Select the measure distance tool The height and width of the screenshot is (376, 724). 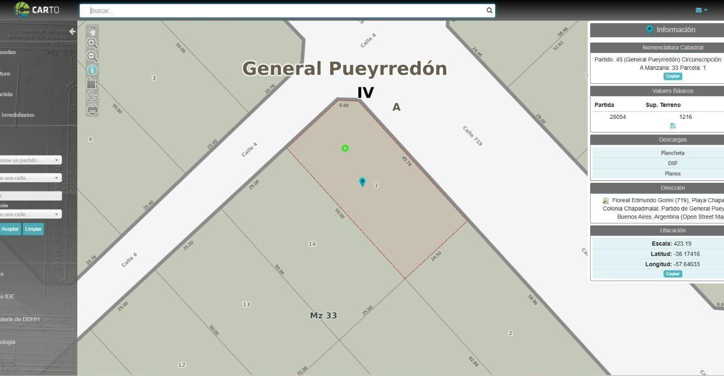tap(92, 96)
